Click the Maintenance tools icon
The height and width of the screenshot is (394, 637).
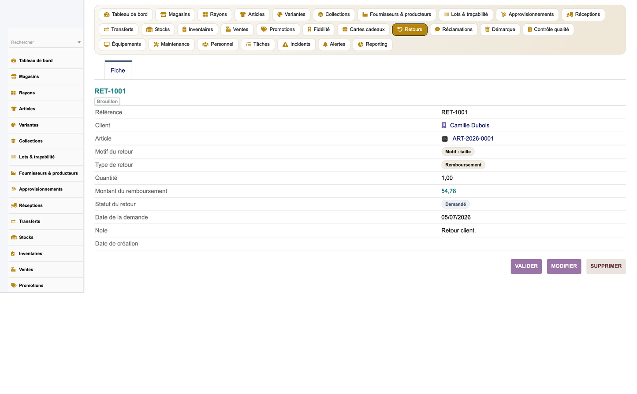[156, 45]
